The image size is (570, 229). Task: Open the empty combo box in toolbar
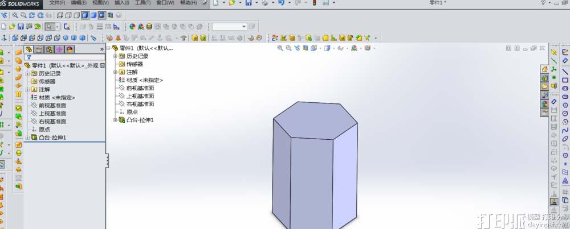[x=230, y=27]
